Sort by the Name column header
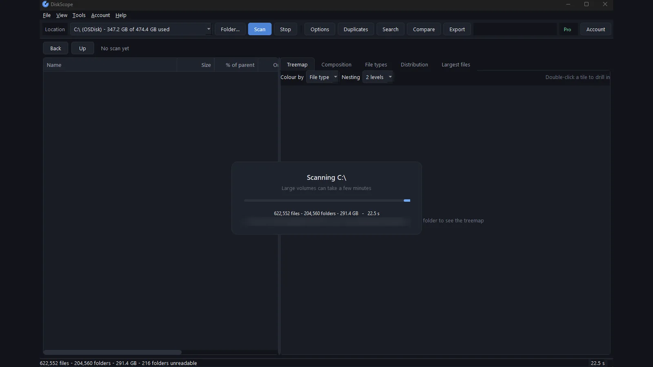The width and height of the screenshot is (653, 367). pyautogui.click(x=110, y=65)
